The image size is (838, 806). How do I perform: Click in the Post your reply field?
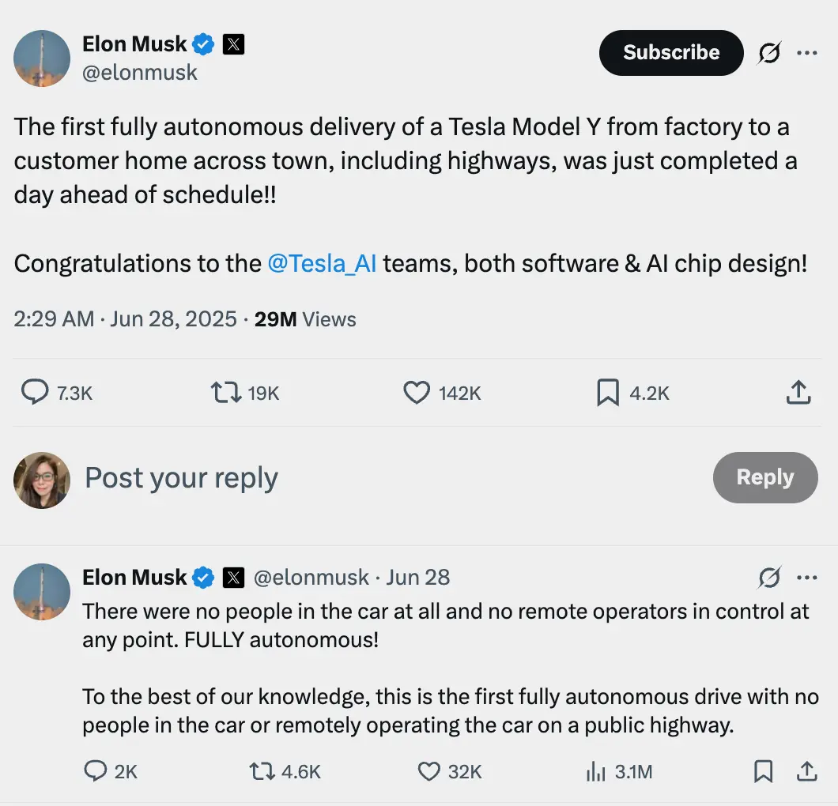tap(316, 478)
